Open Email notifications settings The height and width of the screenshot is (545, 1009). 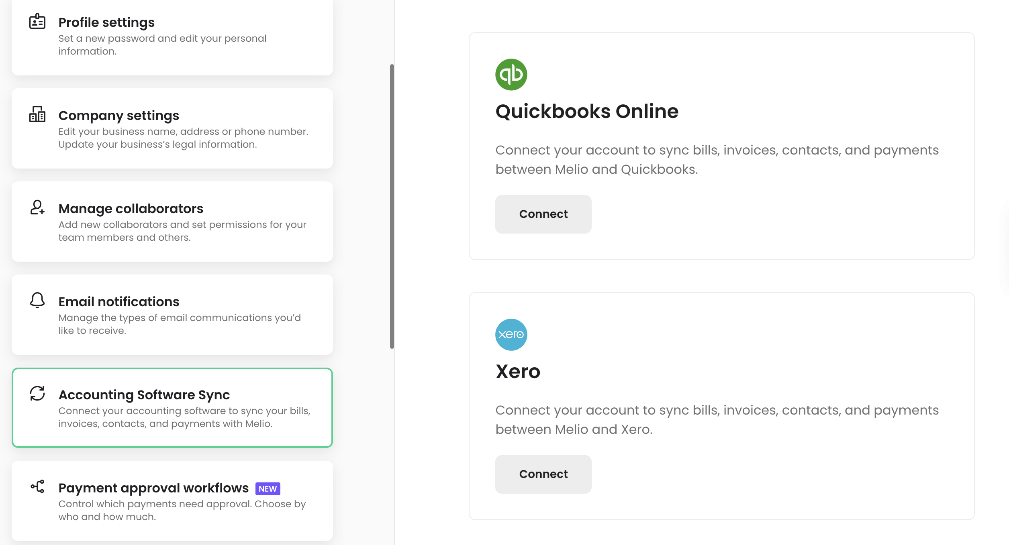pyautogui.click(x=172, y=315)
